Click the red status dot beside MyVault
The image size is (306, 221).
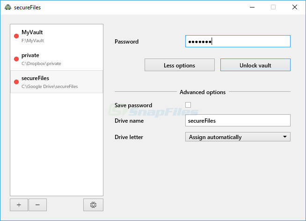(16, 36)
